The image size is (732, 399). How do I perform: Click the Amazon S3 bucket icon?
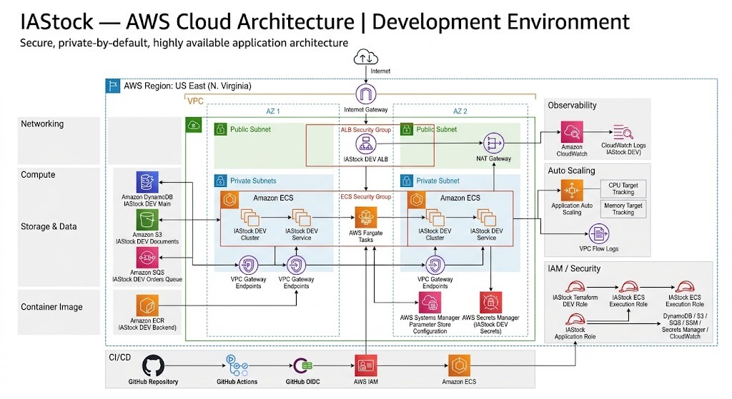click(147, 220)
